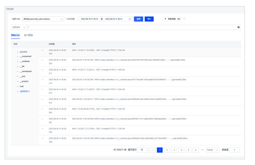Select the __namespace field in field list

point(26,71)
